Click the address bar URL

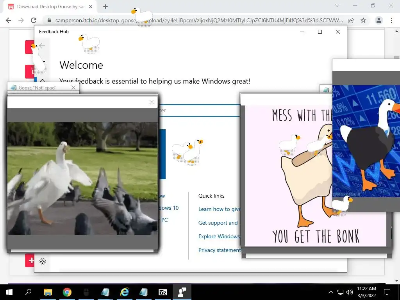coord(199,20)
